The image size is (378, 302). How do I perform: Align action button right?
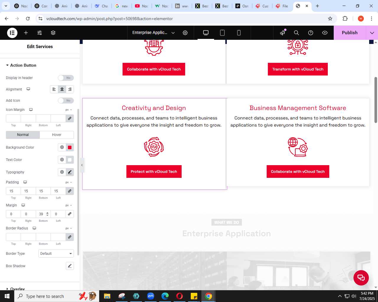(70, 89)
